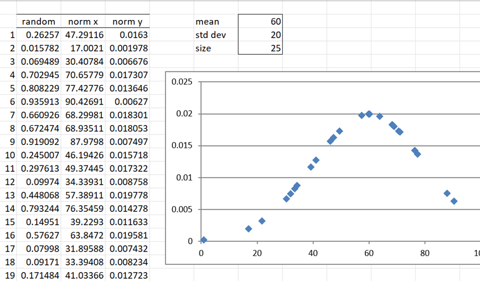Click the std dev value cell containing 20
The height and width of the screenshot is (281, 480).
coord(260,35)
